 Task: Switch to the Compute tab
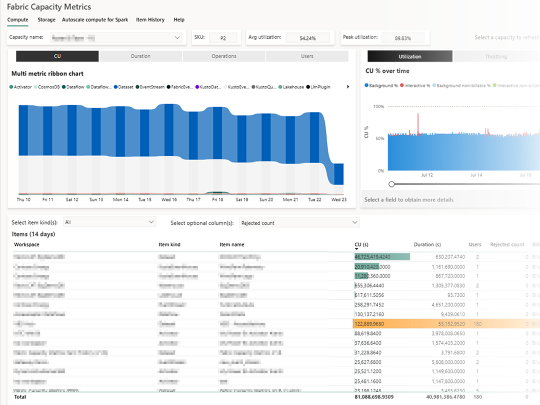tap(18, 20)
